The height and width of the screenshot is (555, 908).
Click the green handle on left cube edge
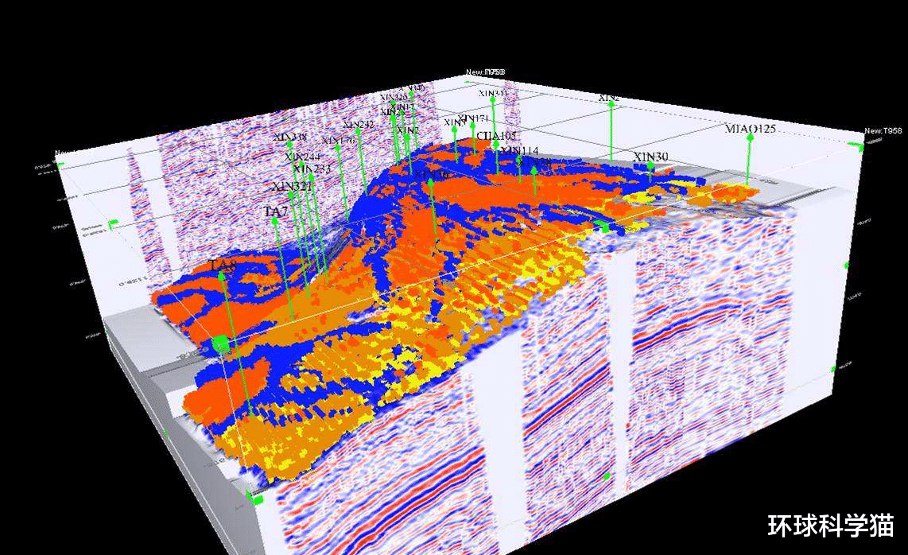click(x=112, y=223)
